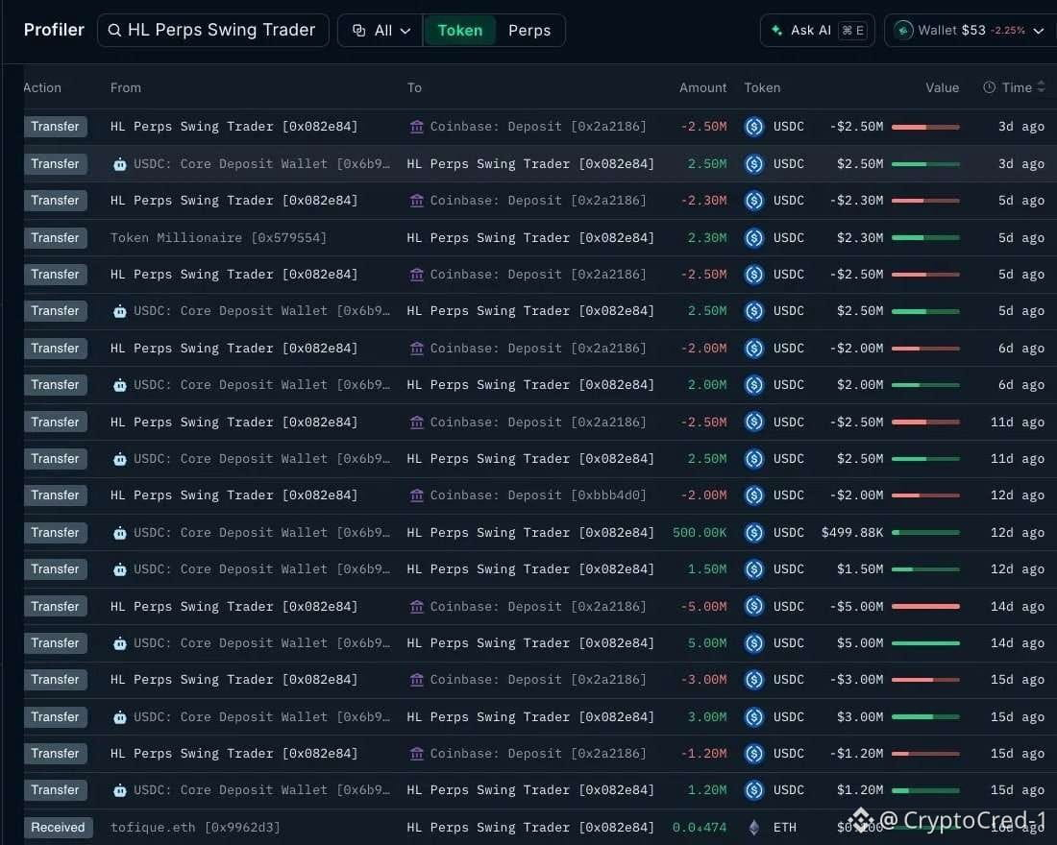
Task: Click USDC wallet icon in 3d ago deposit row
Action: (119, 164)
